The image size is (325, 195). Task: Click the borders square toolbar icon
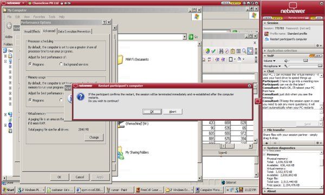[x=231, y=60]
